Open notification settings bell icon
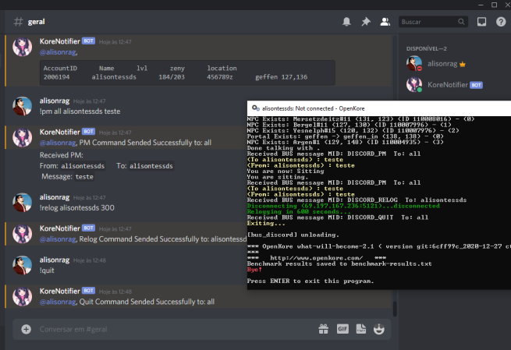The image size is (511, 350). 346,22
